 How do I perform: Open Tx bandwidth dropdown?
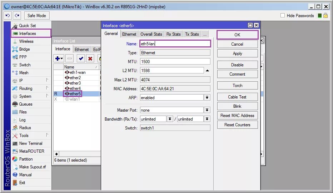pyautogui.click(x=207, y=119)
